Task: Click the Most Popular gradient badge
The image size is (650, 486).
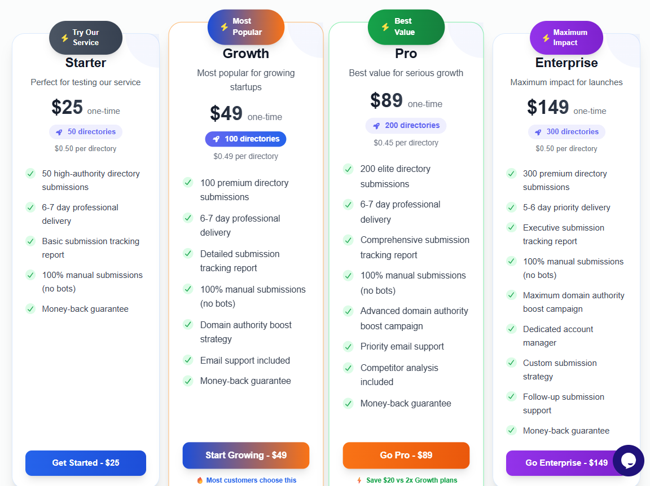Action: click(246, 27)
